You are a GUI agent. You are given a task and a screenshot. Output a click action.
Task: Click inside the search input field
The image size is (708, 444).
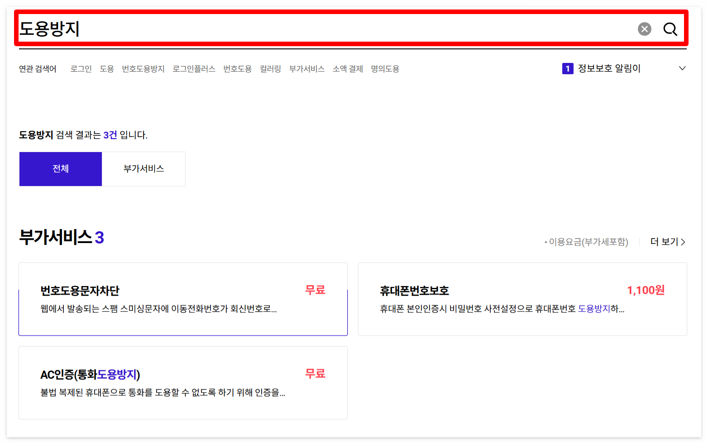pos(317,29)
